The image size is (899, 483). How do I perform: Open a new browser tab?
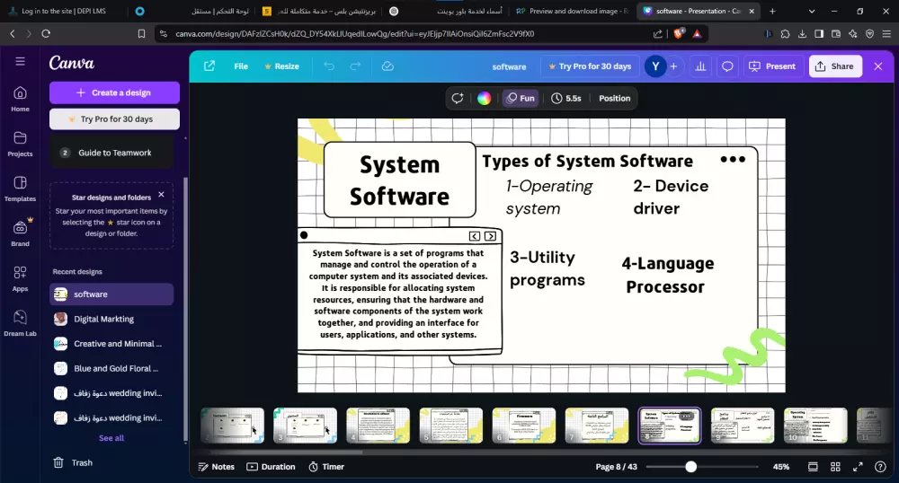point(772,11)
